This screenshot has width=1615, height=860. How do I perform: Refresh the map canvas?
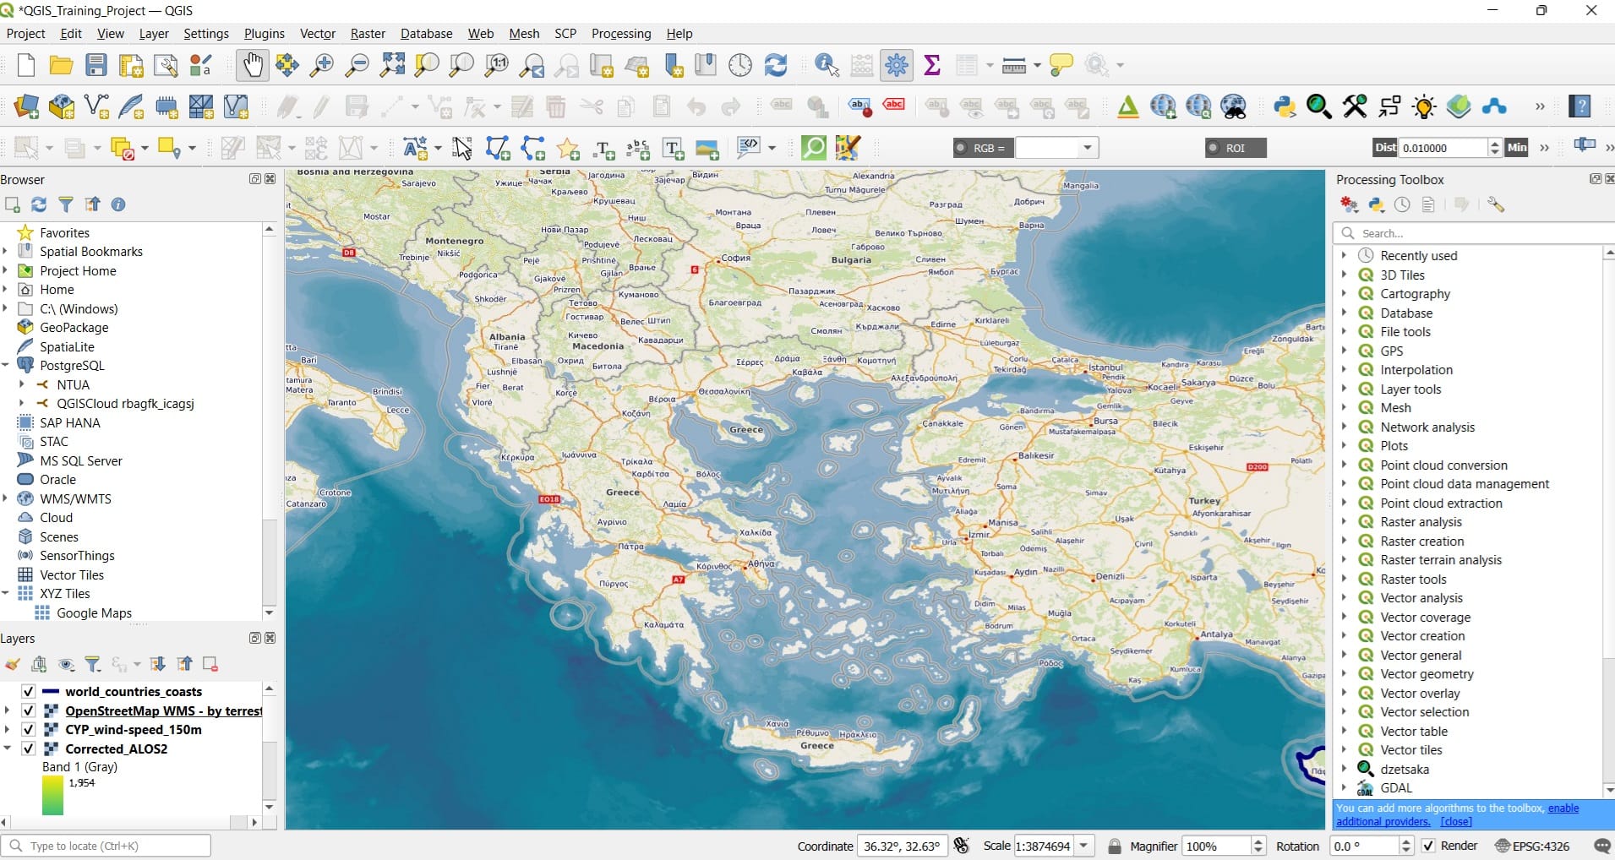tap(775, 65)
